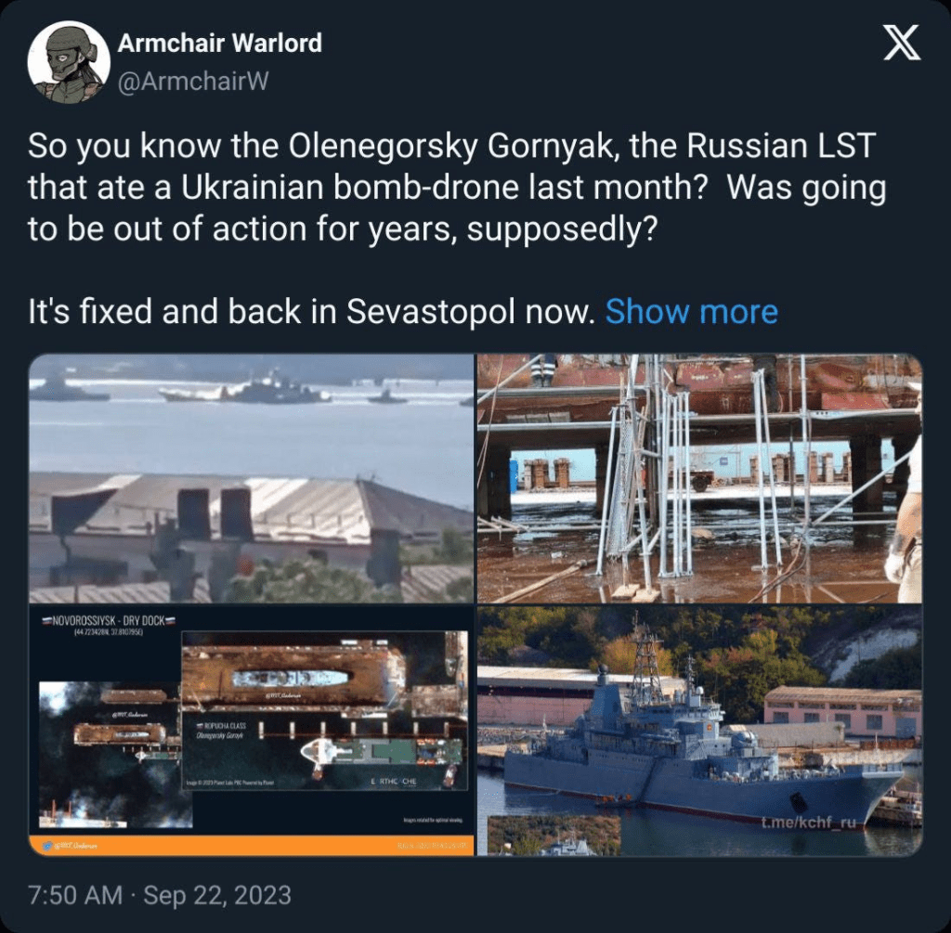The image size is (951, 933).
Task: Click the sentence about Sevastopol
Action: [x=311, y=312]
